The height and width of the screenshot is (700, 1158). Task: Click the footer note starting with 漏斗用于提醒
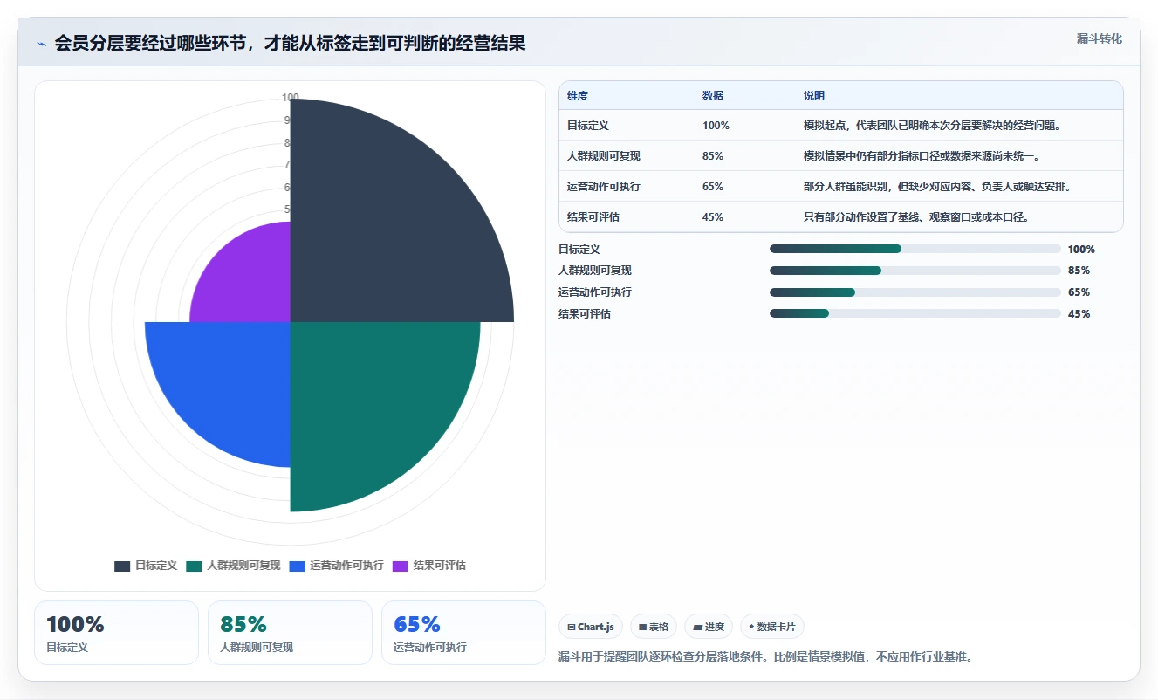pyautogui.click(x=765, y=656)
